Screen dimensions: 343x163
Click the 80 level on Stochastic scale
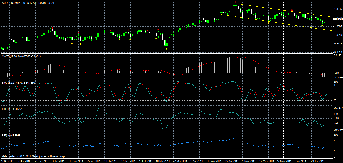tap(335, 85)
